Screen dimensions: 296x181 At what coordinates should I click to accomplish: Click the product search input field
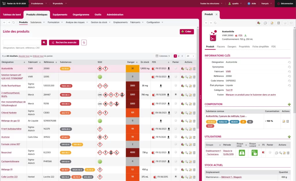click(22, 43)
